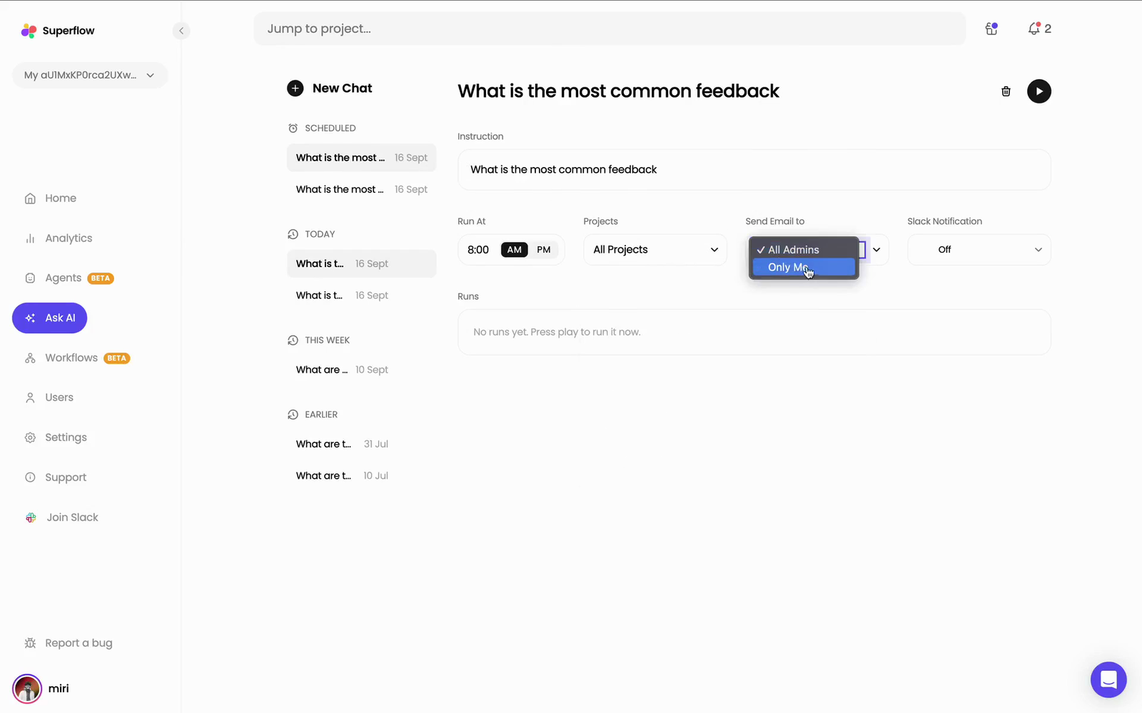The image size is (1142, 713).
Task: Open the first 'What is t...' chat under TODAY
Action: pos(362,263)
